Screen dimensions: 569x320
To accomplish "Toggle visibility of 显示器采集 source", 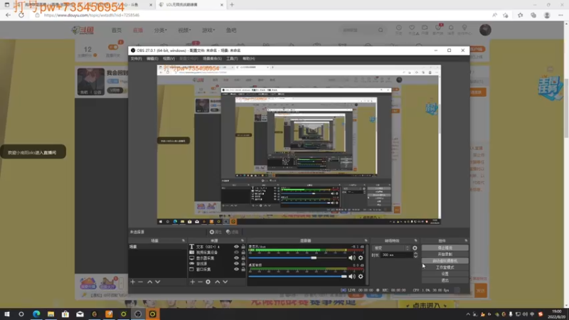I will [x=236, y=258].
